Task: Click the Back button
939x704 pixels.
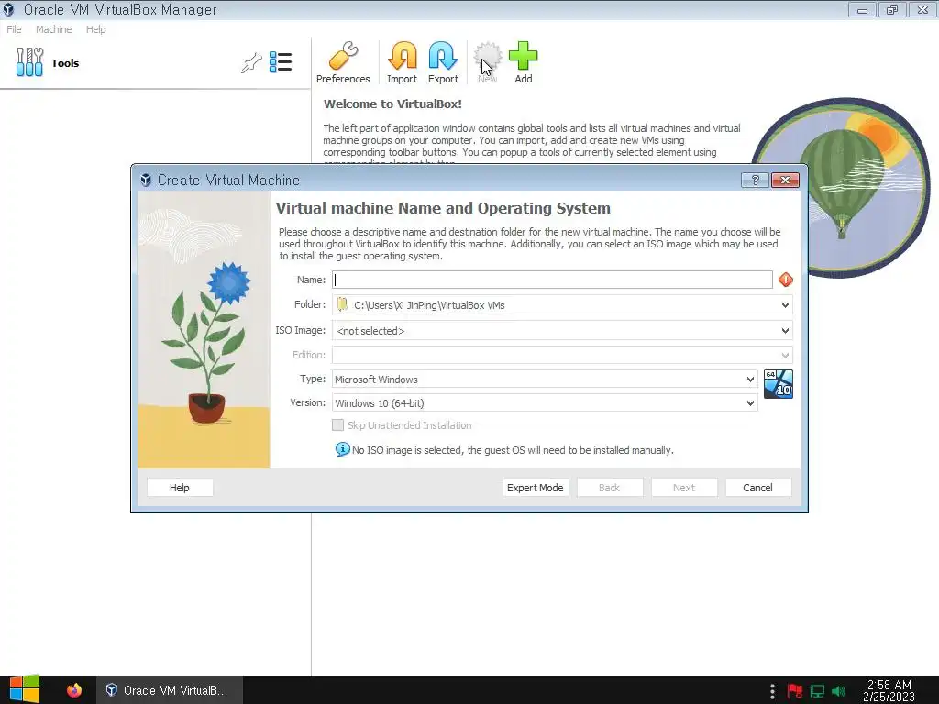Action: [x=610, y=488]
